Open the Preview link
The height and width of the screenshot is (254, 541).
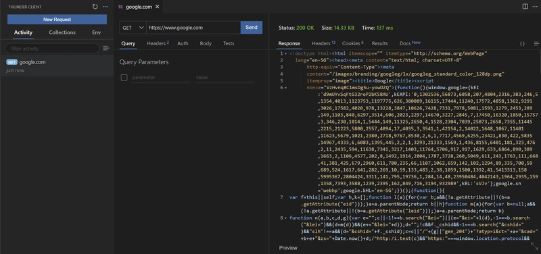tap(288, 248)
